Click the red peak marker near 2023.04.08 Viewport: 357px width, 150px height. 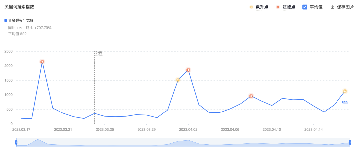coord(251,96)
